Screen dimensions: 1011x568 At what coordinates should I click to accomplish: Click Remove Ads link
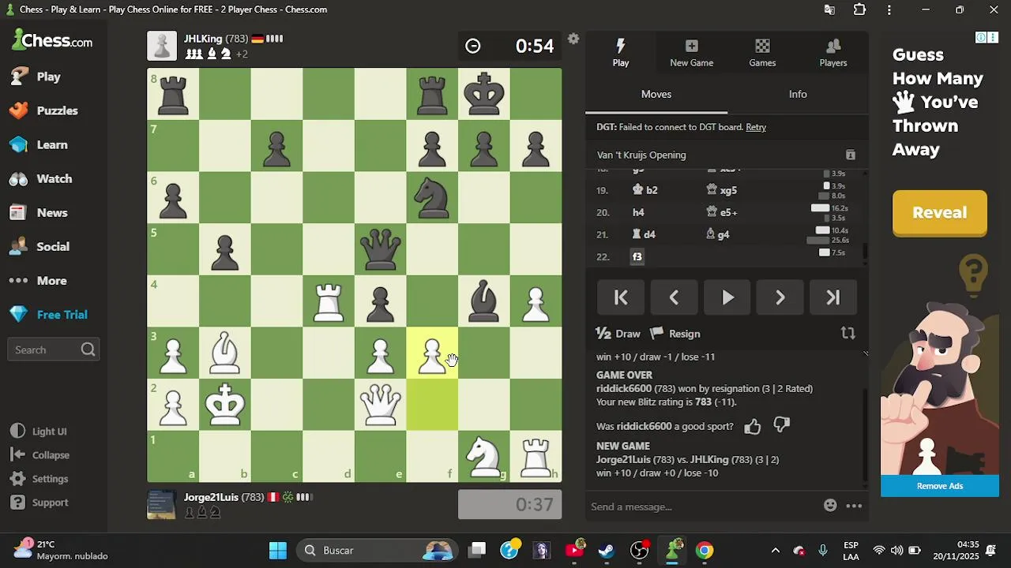(940, 486)
